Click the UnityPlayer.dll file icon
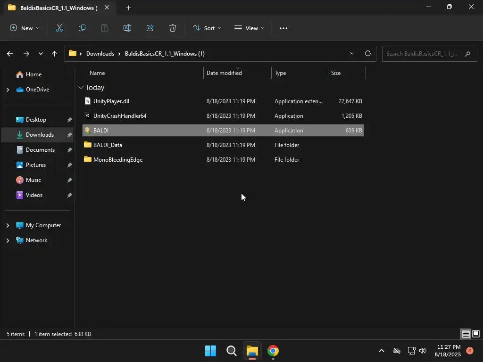 point(87,101)
